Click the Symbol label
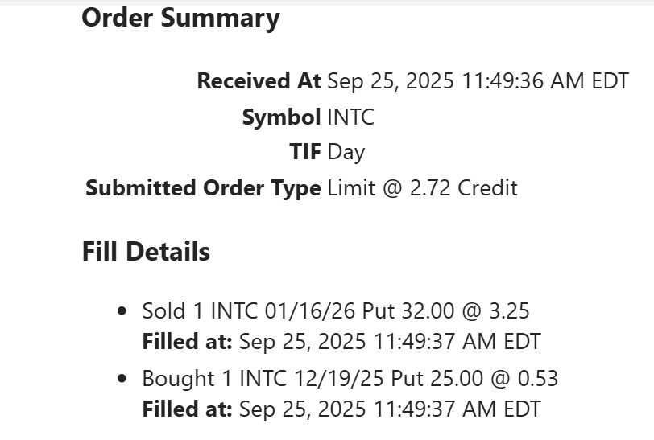Viewport: 654px width, 440px height. coord(281,117)
